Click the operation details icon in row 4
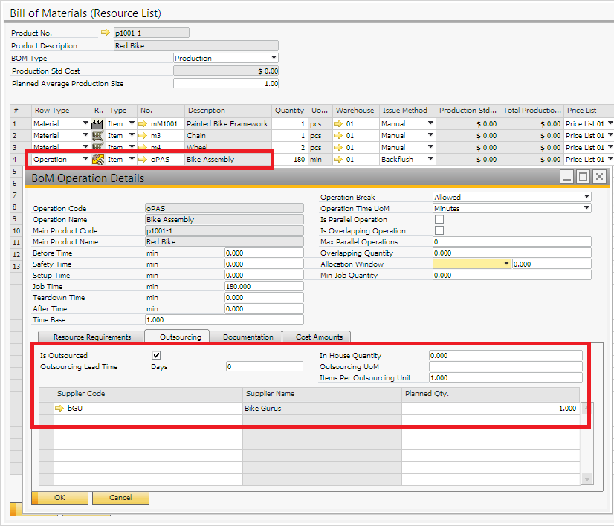The image size is (614, 526). coord(98,160)
